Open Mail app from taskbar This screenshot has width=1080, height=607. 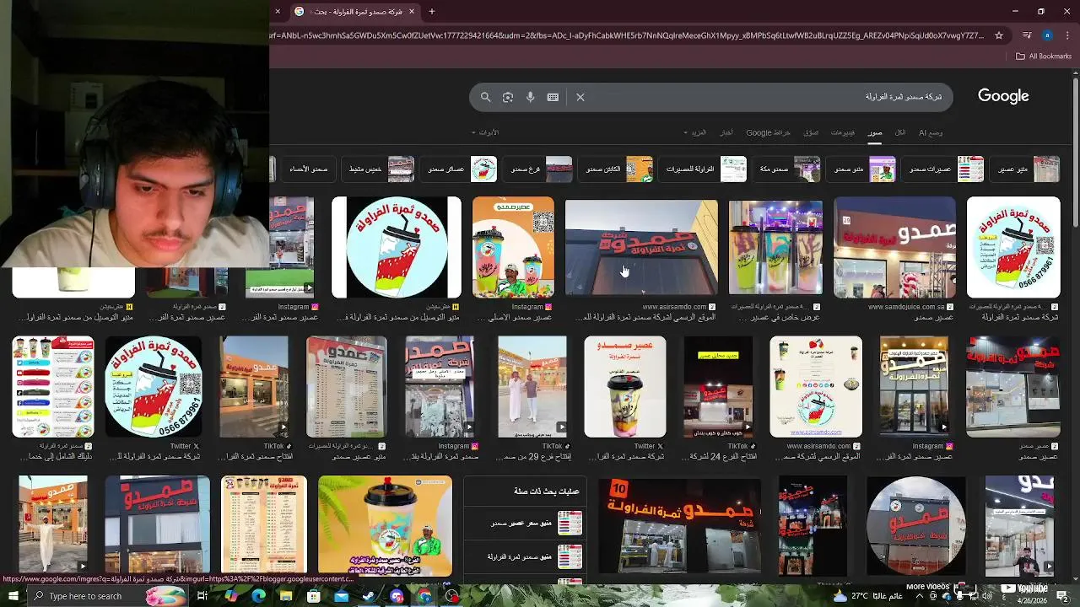(x=341, y=596)
